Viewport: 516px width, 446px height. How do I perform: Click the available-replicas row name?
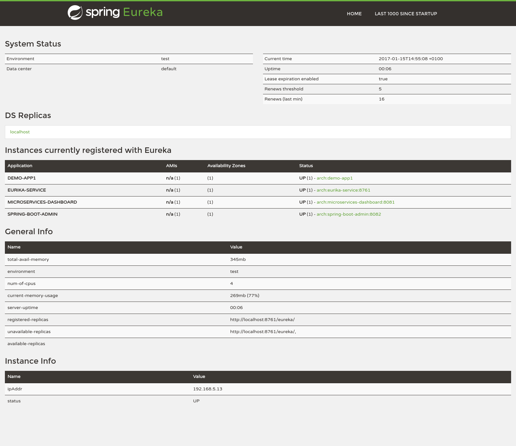coord(26,344)
